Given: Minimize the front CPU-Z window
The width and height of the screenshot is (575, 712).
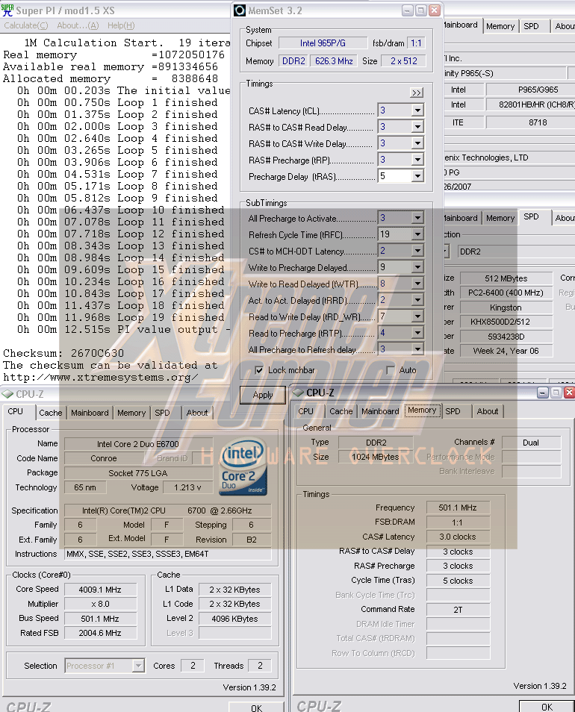Looking at the screenshot, I should [x=543, y=393].
